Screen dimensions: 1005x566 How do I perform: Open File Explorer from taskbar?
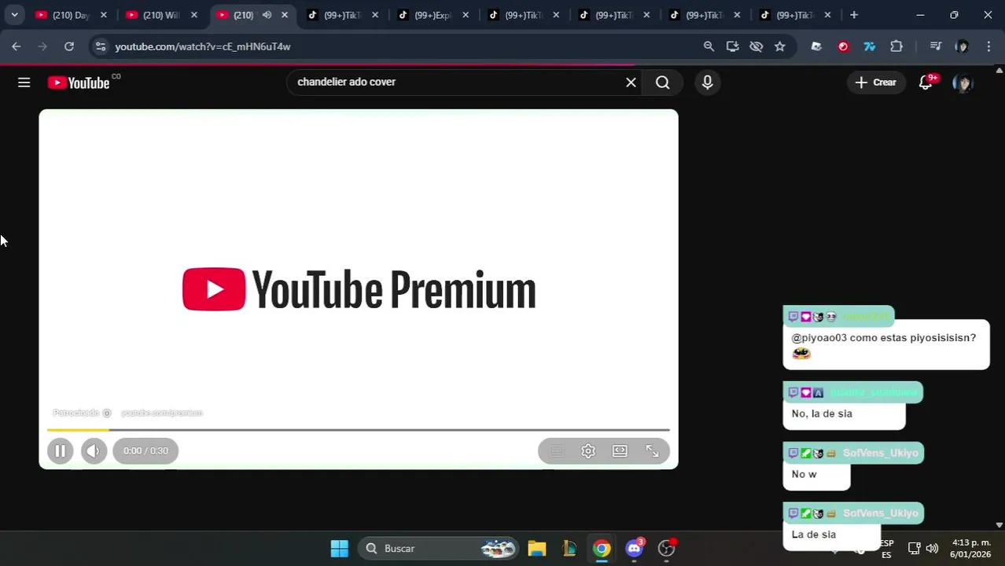(x=536, y=549)
